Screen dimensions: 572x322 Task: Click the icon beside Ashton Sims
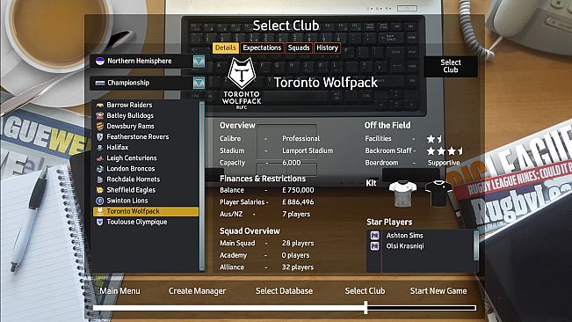pyautogui.click(x=374, y=236)
